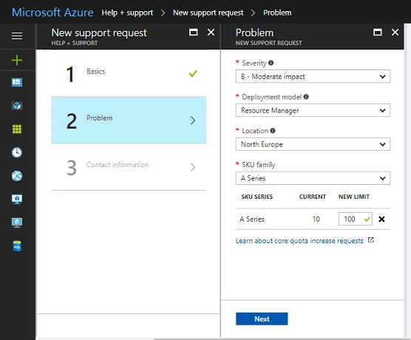Expand the Deployment model dropdown
The height and width of the screenshot is (340, 411).
(x=313, y=110)
